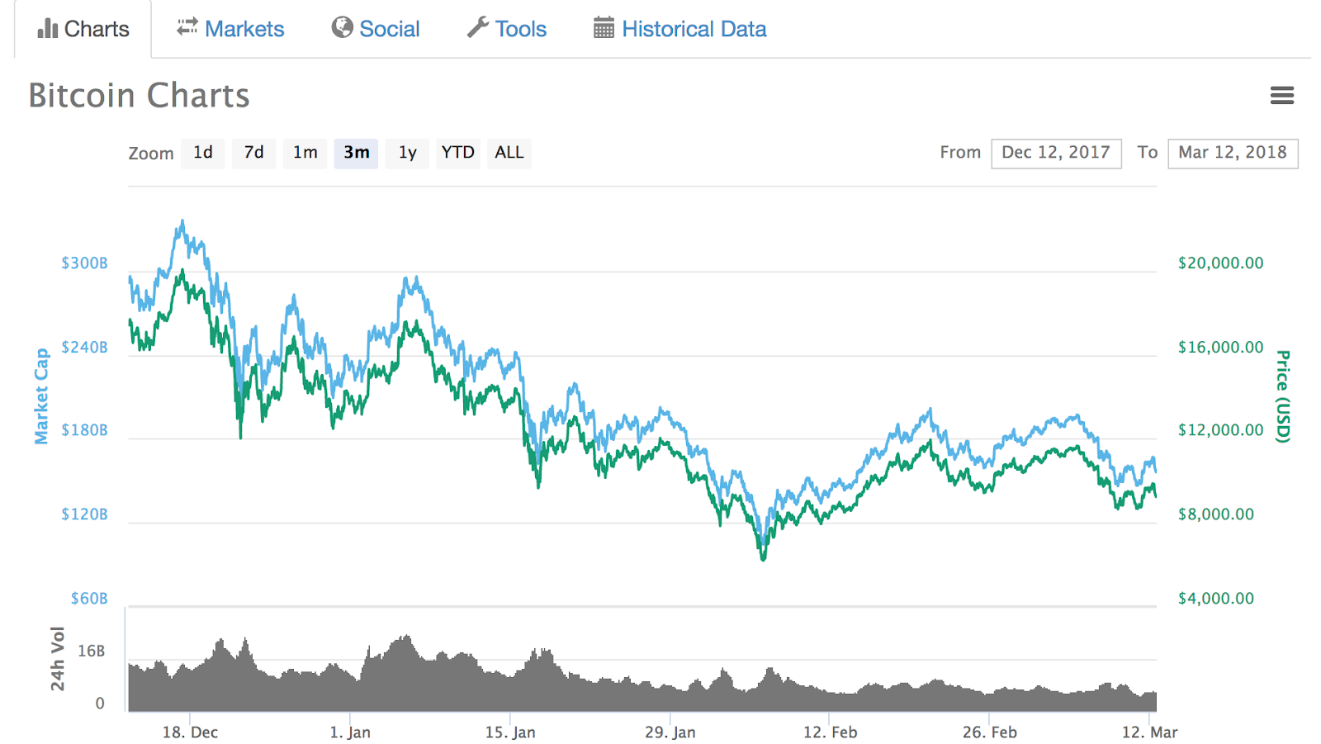Switch to the Markets tab

click(244, 28)
